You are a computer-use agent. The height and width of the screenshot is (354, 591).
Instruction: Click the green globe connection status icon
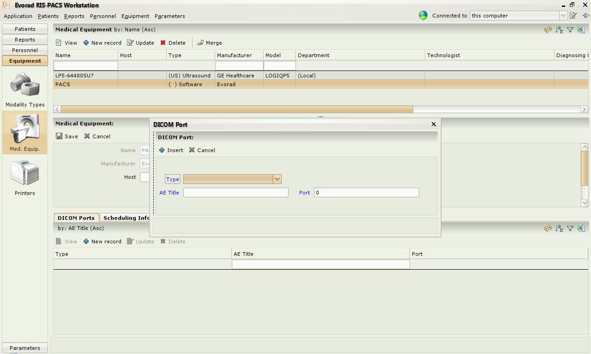click(423, 16)
